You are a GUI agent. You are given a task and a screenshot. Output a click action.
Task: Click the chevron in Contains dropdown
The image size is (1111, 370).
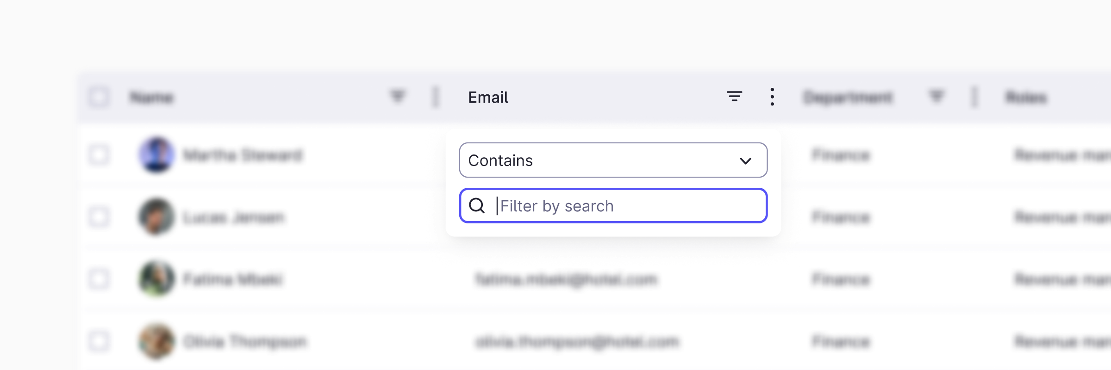click(x=745, y=160)
